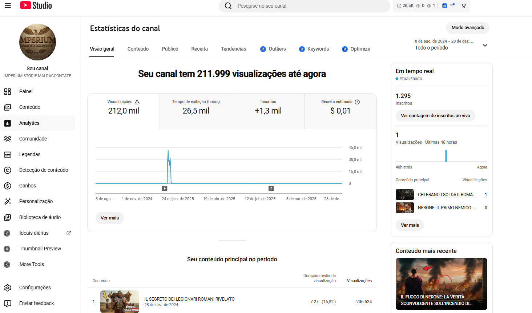532x313 pixels.
Task: Select the Inscritos metric card
Action: click(x=268, y=111)
